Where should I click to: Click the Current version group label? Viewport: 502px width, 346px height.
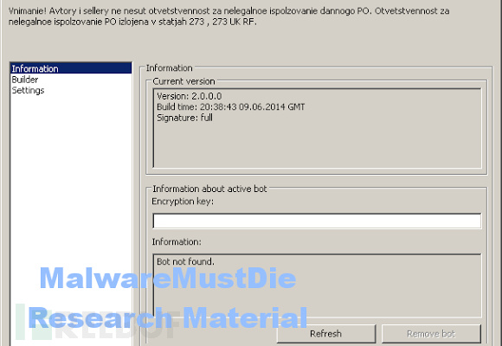(x=183, y=81)
